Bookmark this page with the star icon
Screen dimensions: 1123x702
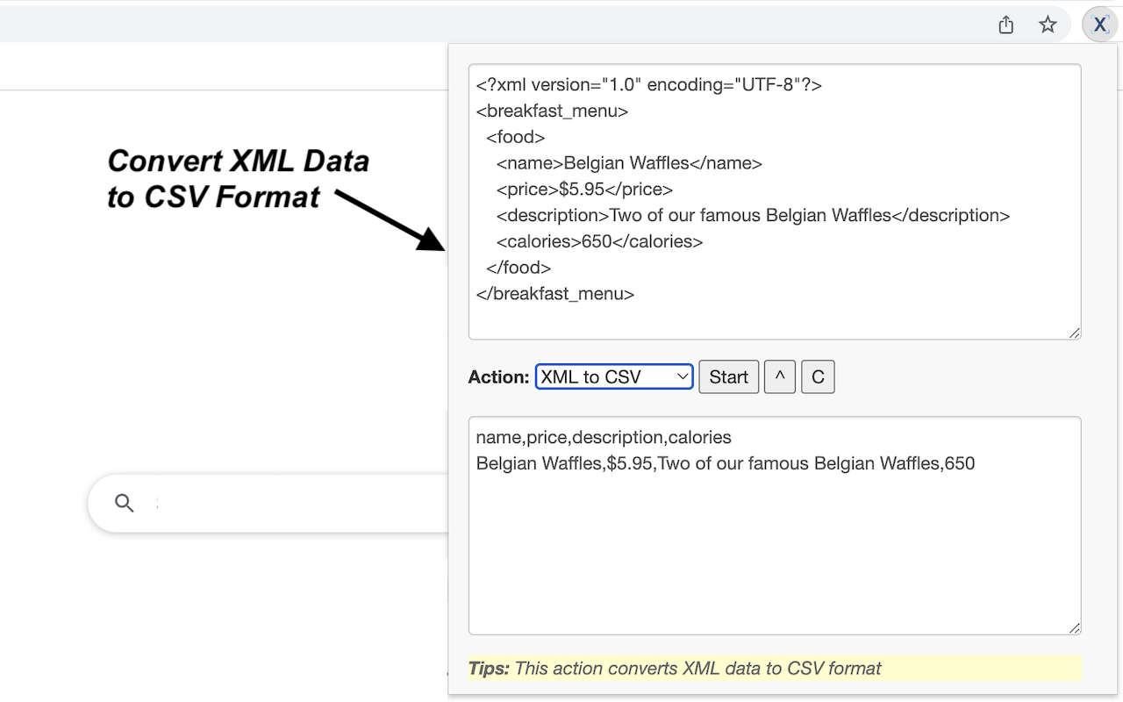coord(1048,25)
